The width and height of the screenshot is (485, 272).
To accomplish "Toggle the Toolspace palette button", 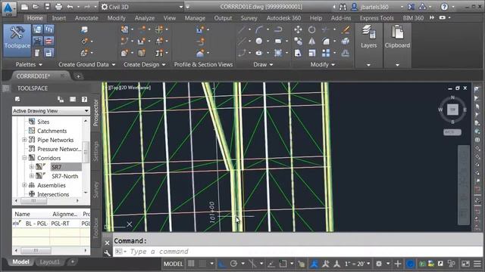I will coord(17,40).
